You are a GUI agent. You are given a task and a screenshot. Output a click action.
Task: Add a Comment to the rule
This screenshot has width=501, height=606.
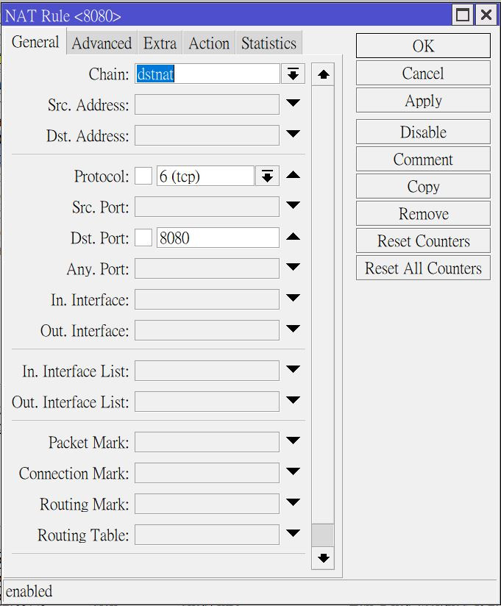click(423, 159)
